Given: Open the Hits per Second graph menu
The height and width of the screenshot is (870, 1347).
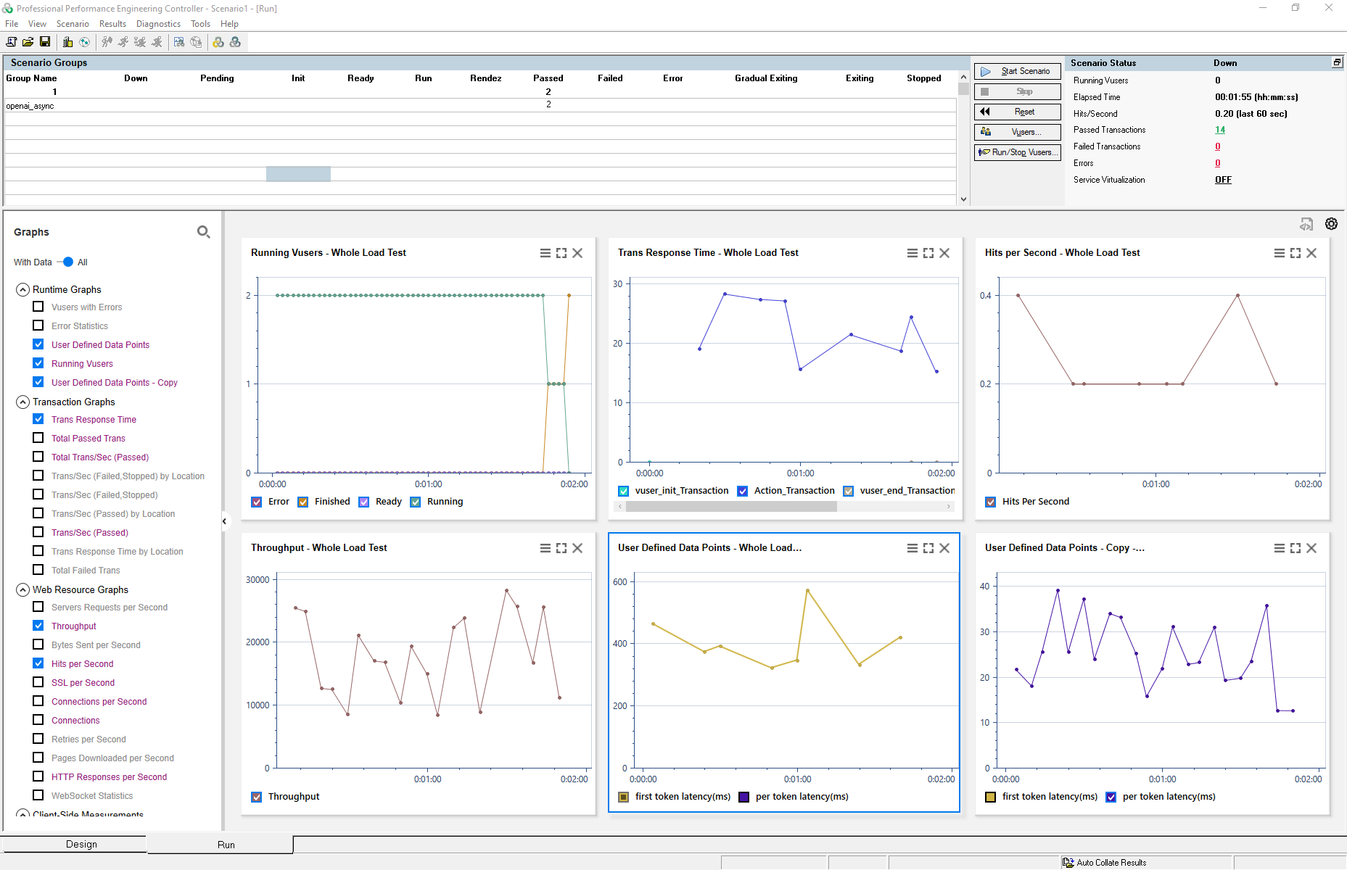Looking at the screenshot, I should (1279, 253).
